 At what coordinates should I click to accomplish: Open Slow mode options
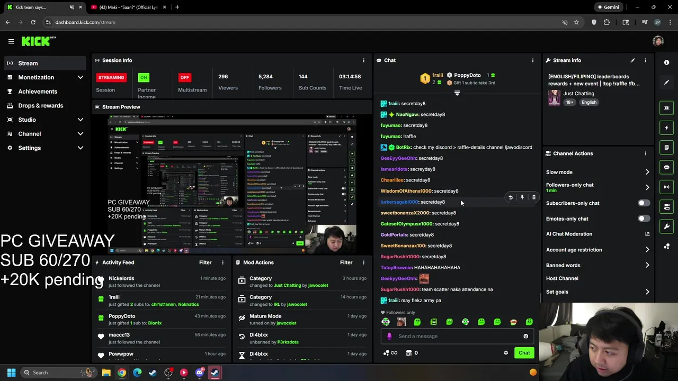(x=598, y=172)
